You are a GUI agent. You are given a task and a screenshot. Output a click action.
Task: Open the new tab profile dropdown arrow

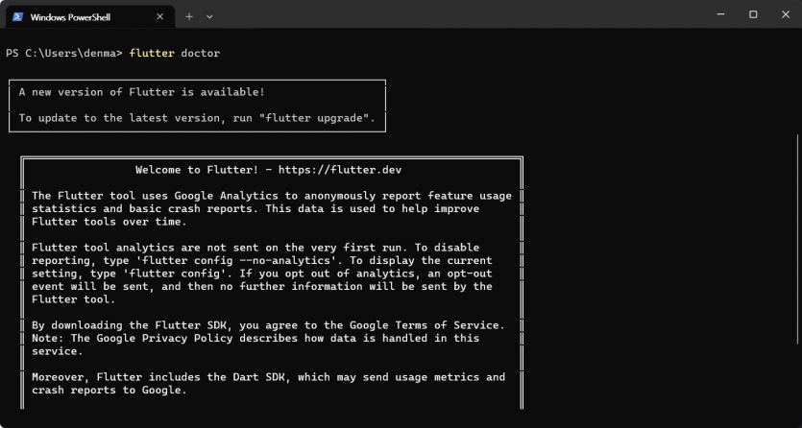click(209, 16)
